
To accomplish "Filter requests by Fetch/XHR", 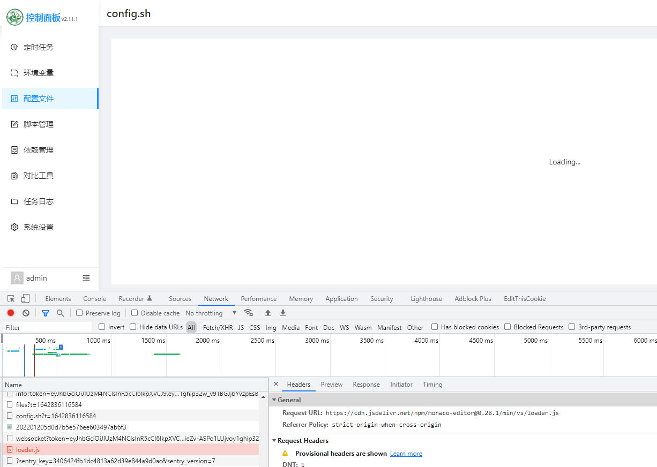I will (x=218, y=327).
